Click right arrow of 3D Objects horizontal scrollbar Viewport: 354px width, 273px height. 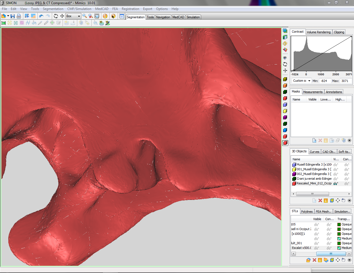click(x=349, y=194)
